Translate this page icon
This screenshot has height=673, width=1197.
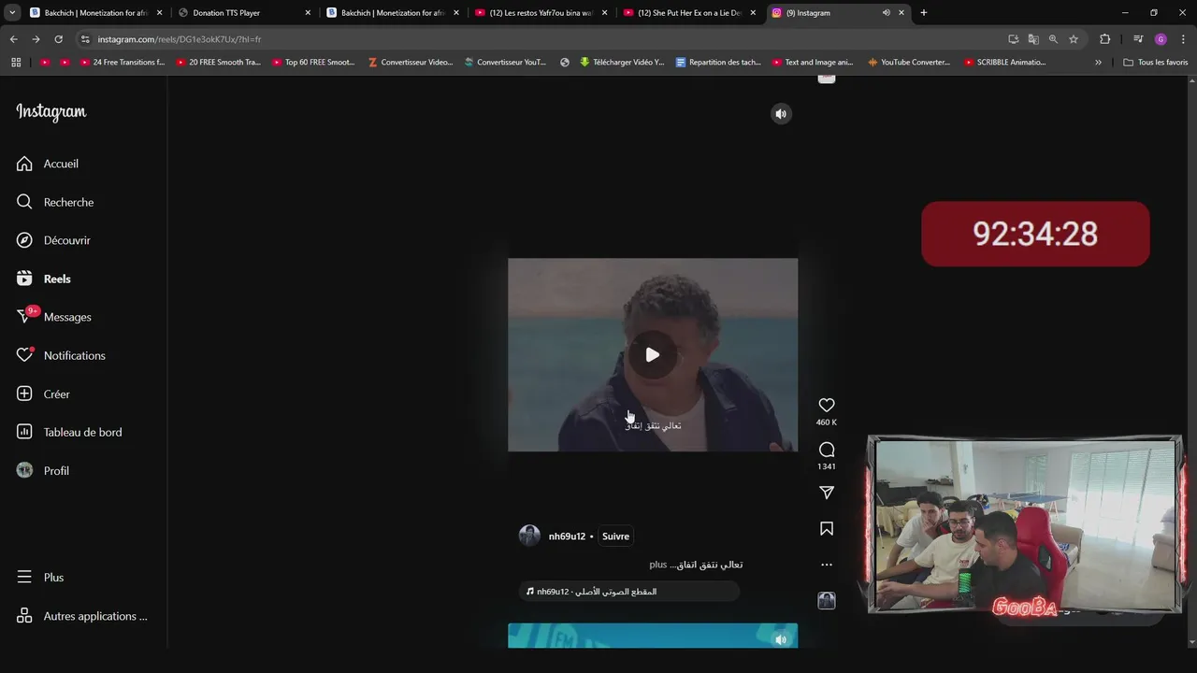tap(1033, 39)
